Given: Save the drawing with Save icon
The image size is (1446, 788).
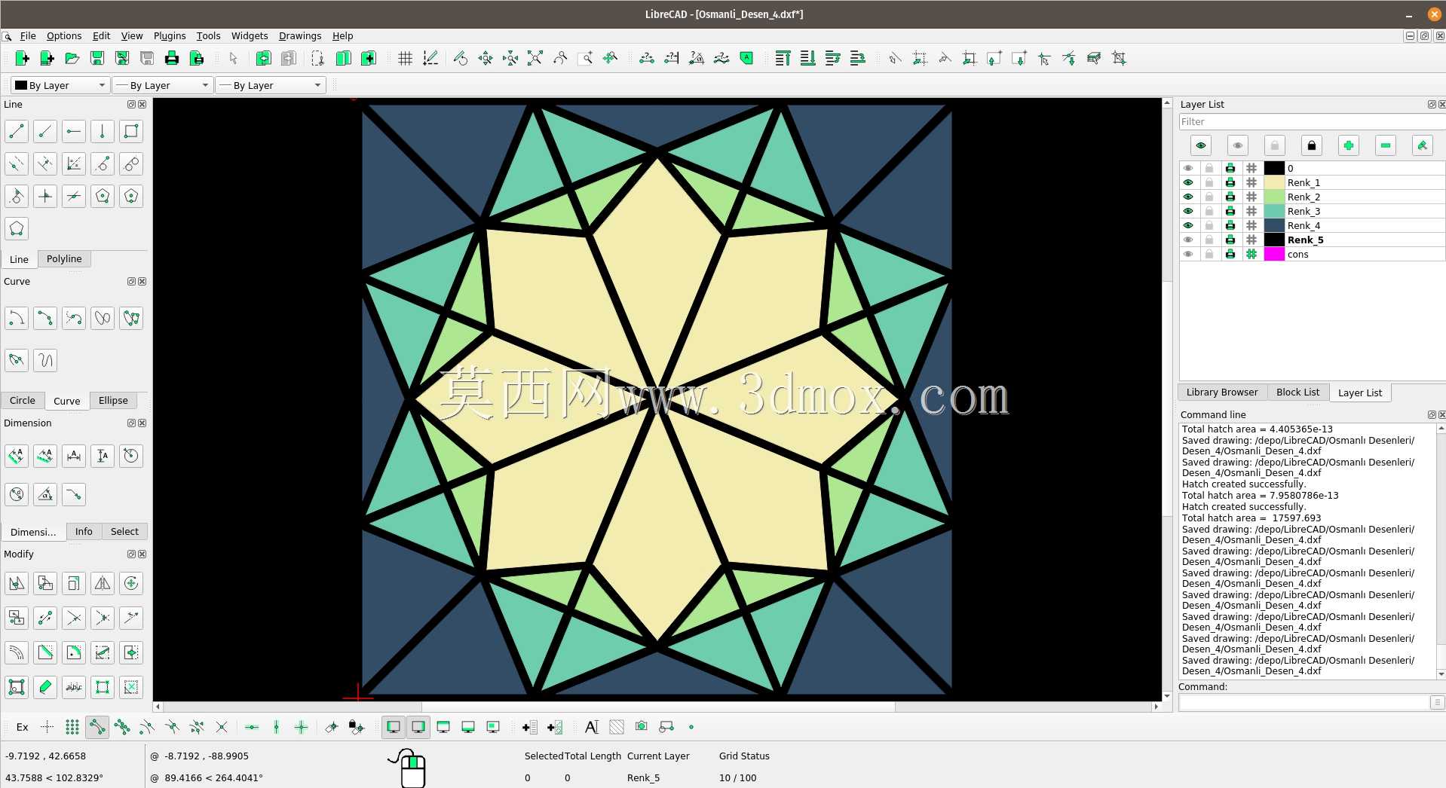Looking at the screenshot, I should pos(97,58).
